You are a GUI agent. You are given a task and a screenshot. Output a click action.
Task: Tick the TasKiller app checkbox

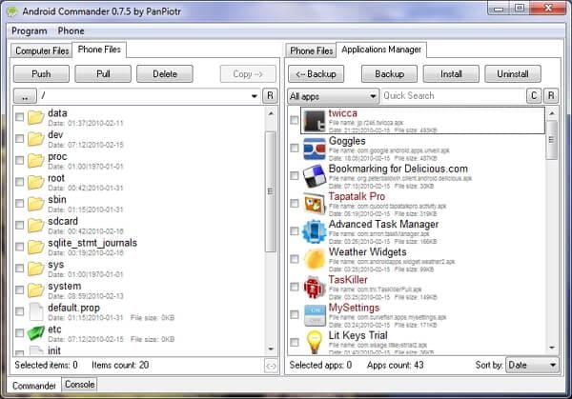[294, 287]
